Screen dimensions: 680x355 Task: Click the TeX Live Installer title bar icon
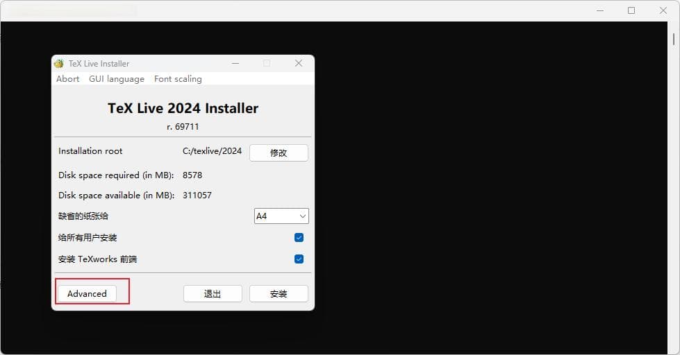[58, 64]
